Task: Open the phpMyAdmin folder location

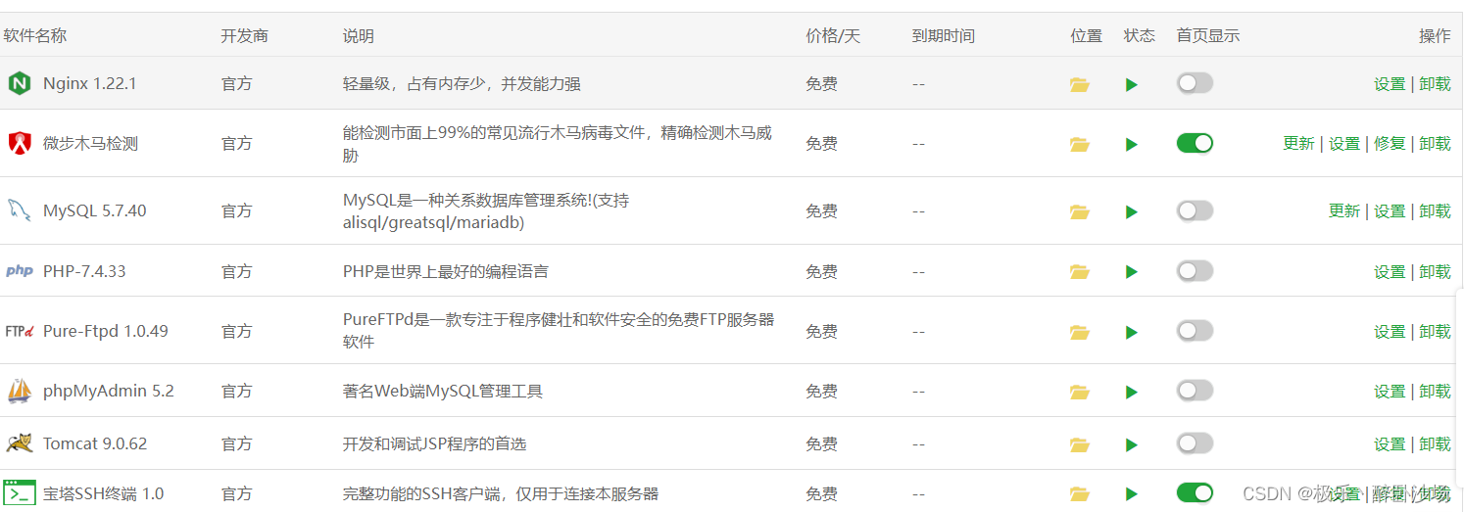Action: pyautogui.click(x=1080, y=392)
